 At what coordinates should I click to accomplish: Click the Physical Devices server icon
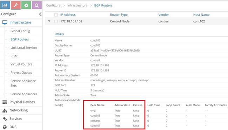coord(5,102)
